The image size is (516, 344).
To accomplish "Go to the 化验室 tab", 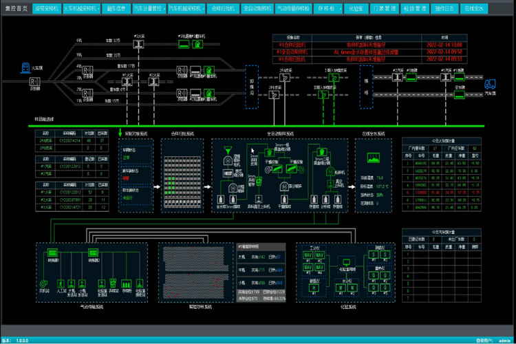I will click(x=356, y=9).
